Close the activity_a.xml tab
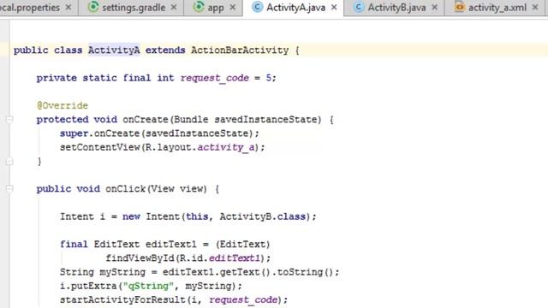This screenshot has width=548, height=308. click(x=535, y=8)
